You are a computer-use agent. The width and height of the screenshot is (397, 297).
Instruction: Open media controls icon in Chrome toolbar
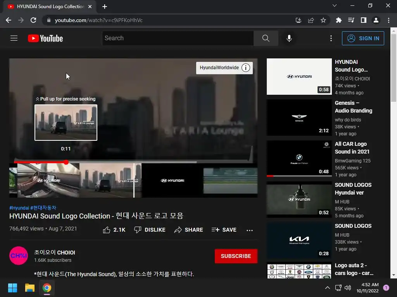pyautogui.click(x=351, y=20)
